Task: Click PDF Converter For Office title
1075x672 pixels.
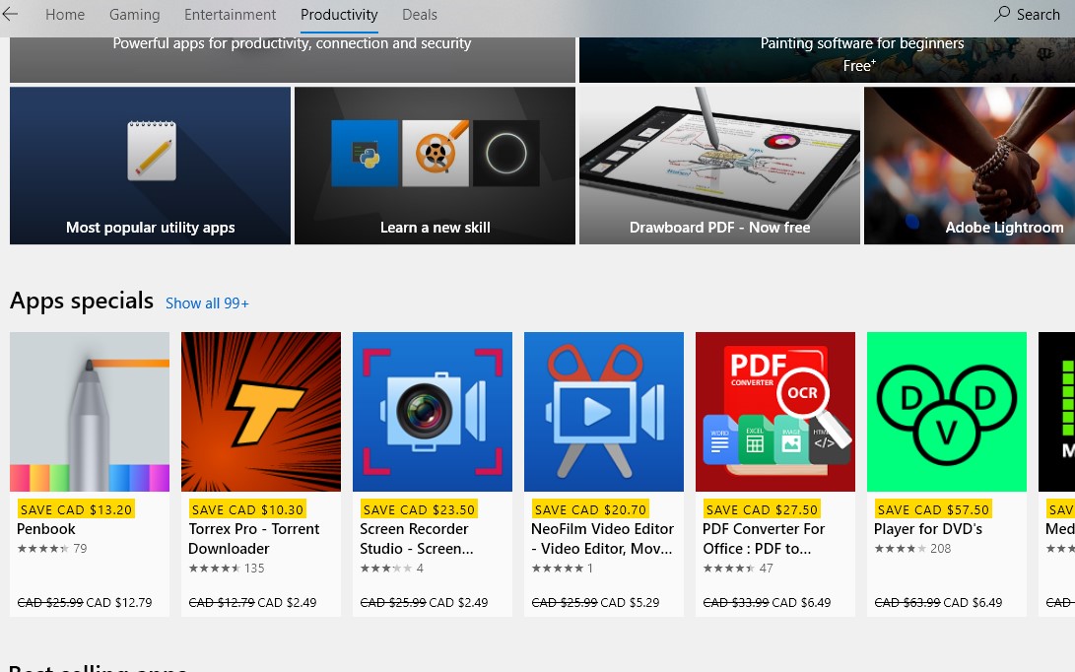Action: (763, 538)
